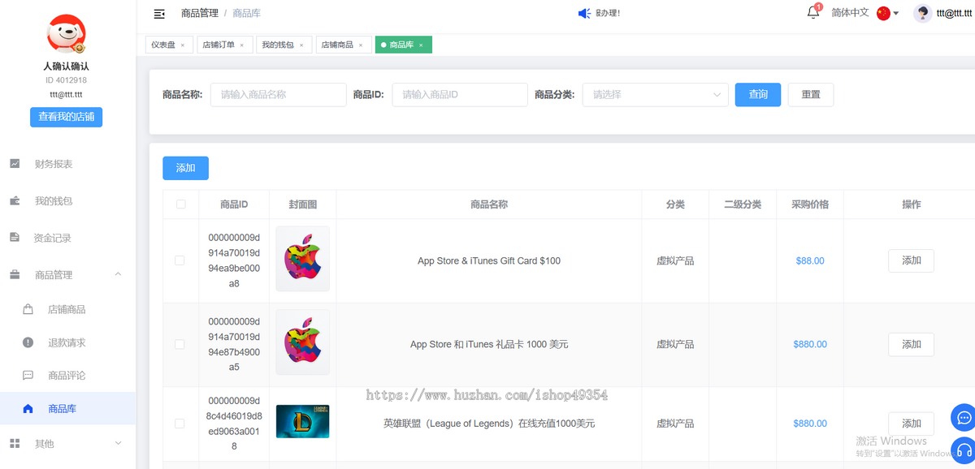Open the App Store $100 gift card thumbnail
This screenshot has width=975, height=469.
click(302, 260)
